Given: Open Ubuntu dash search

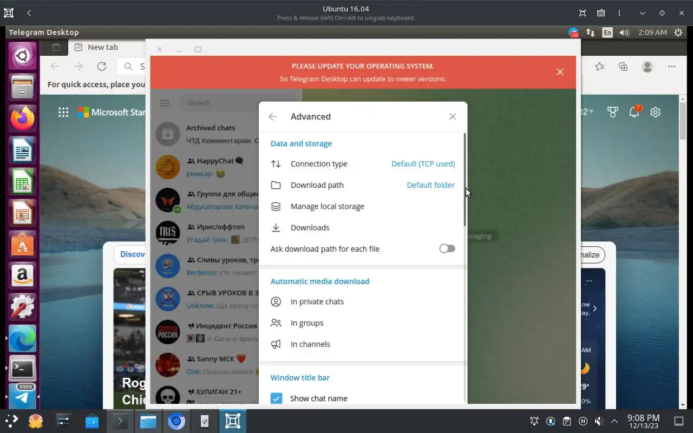Looking at the screenshot, I should 22,56.
